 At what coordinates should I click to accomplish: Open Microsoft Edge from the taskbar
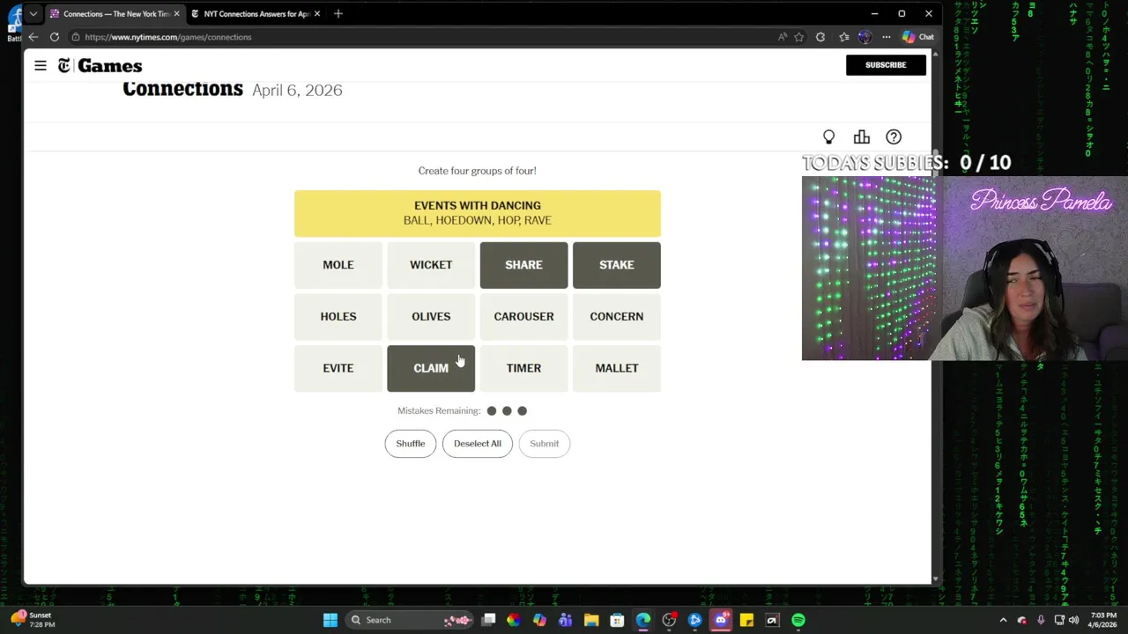pos(643,620)
